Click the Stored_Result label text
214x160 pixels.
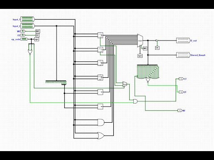198,55
